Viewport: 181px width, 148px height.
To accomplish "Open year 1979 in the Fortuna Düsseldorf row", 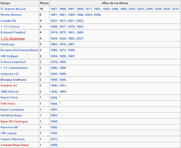I will 54,62.
